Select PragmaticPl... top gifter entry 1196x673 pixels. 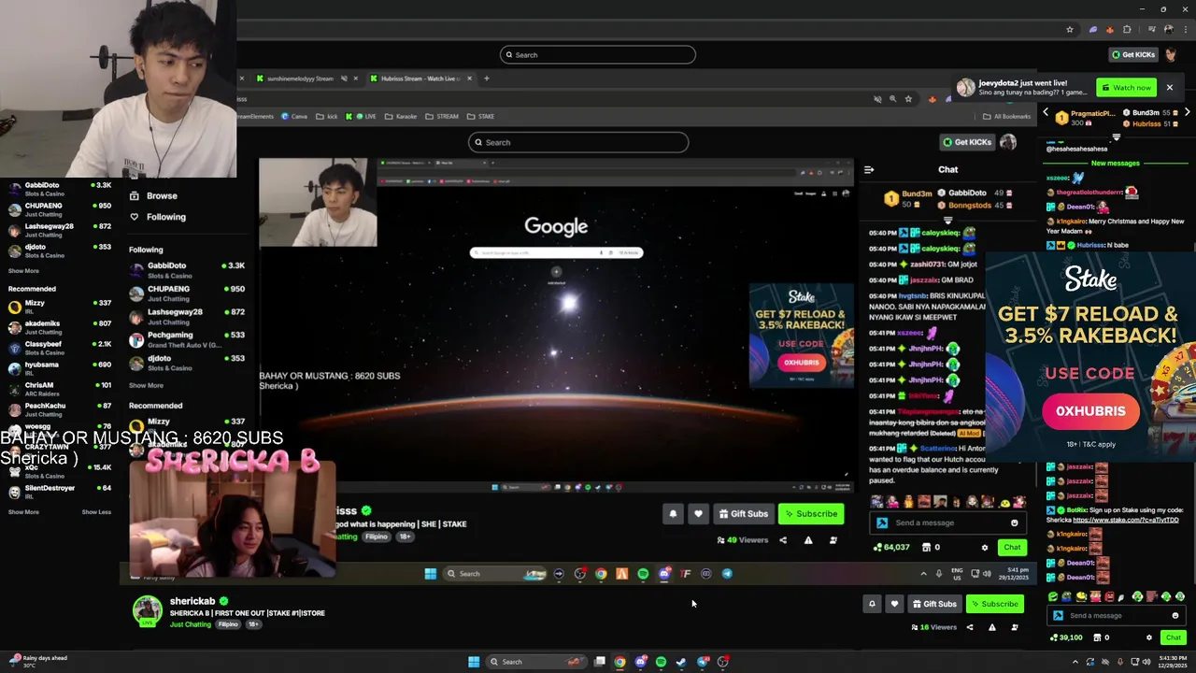[1086, 118]
